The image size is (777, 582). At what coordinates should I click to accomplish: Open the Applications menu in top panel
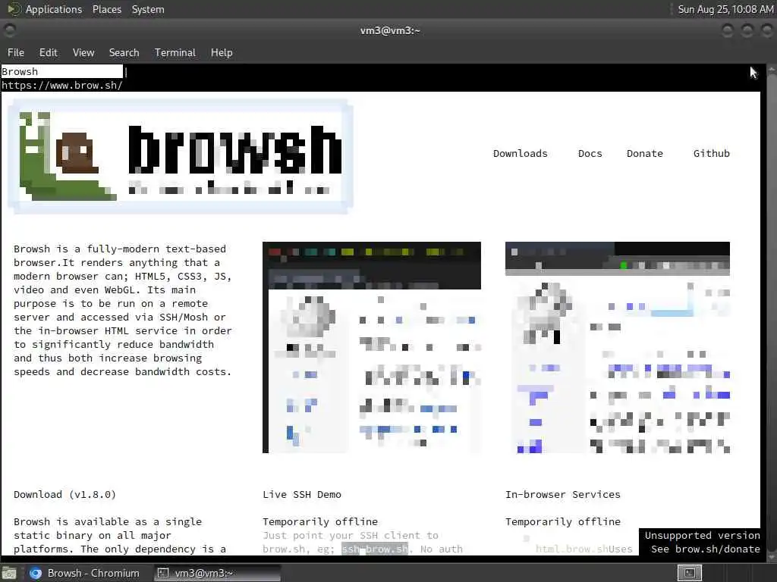pyautogui.click(x=54, y=9)
